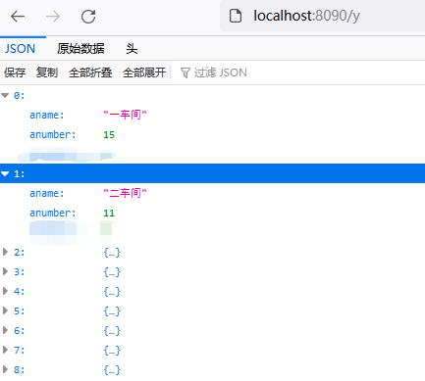Collapse item 0 in the JSON tree
The width and height of the screenshot is (425, 381).
coord(5,95)
